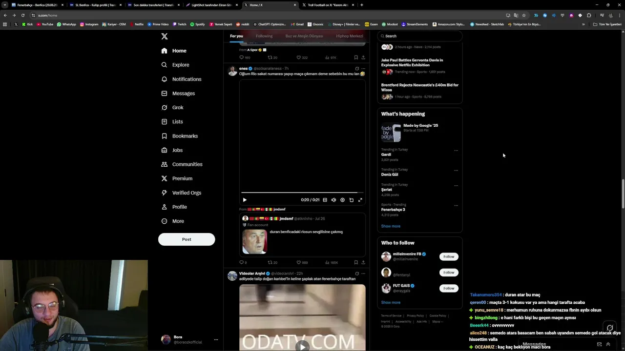Open the YouTube bookmark in the bookmarks bar
This screenshot has height=351, width=625.
pos(44,24)
